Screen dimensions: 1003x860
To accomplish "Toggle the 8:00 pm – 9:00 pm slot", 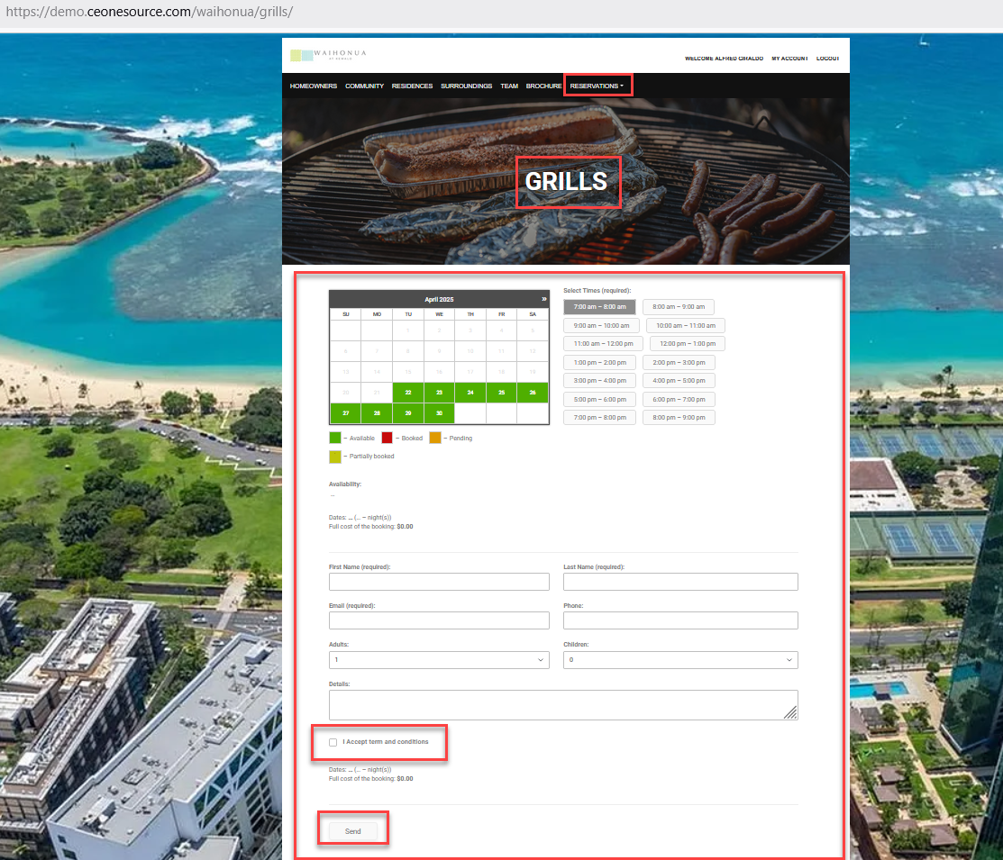I will pos(679,418).
